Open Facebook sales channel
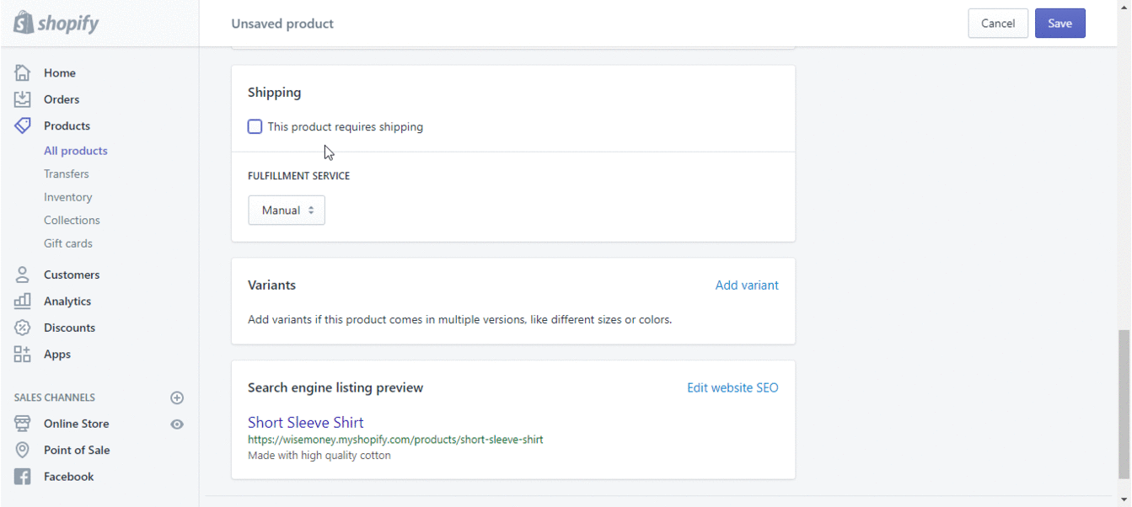This screenshot has width=1132, height=507. [69, 477]
